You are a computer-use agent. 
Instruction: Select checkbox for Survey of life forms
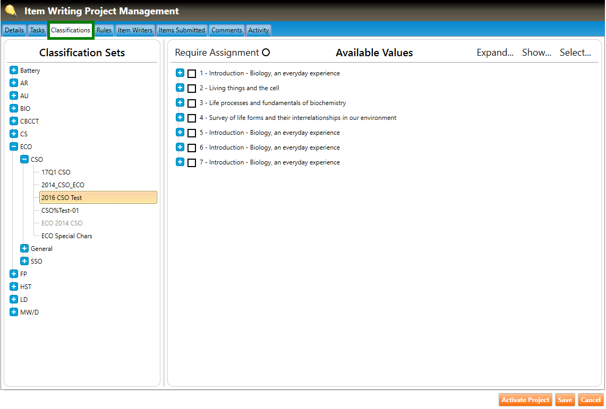192,118
